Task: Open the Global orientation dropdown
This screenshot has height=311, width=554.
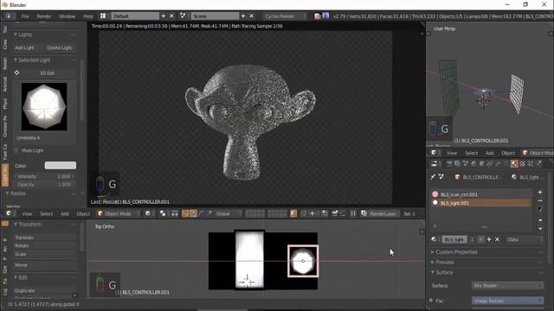Action: 229,213
